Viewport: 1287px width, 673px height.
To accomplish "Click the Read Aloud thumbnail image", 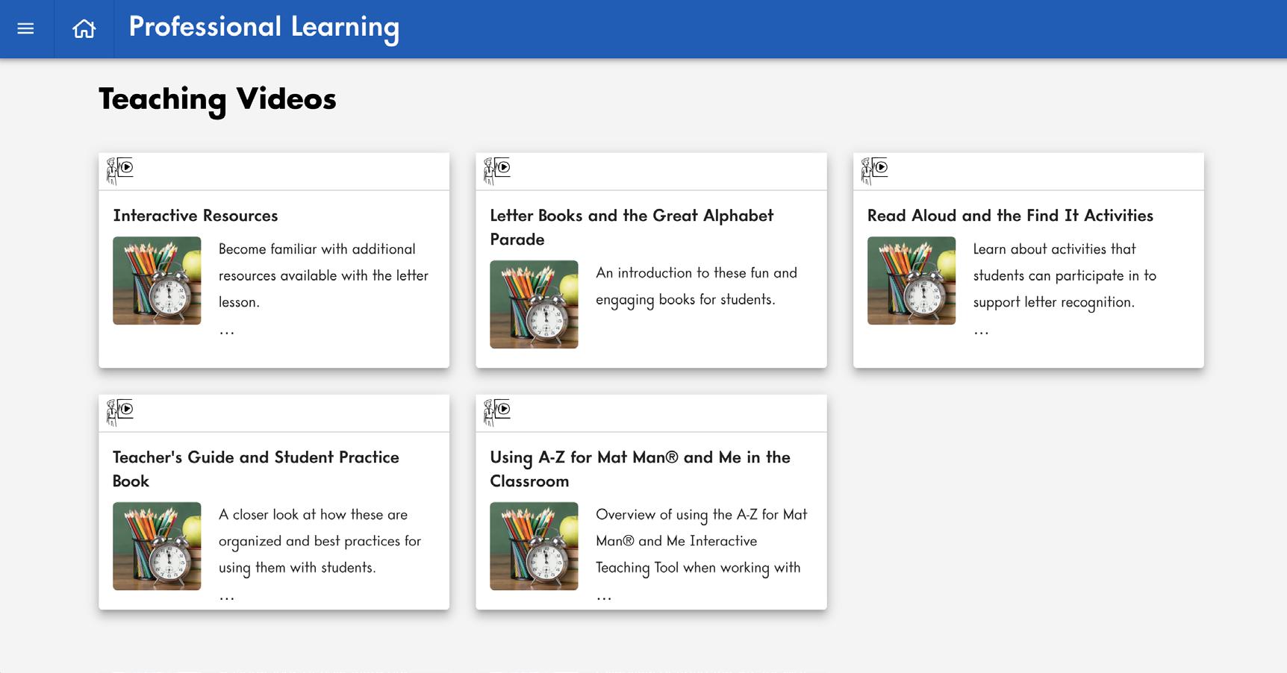I will pos(911,281).
